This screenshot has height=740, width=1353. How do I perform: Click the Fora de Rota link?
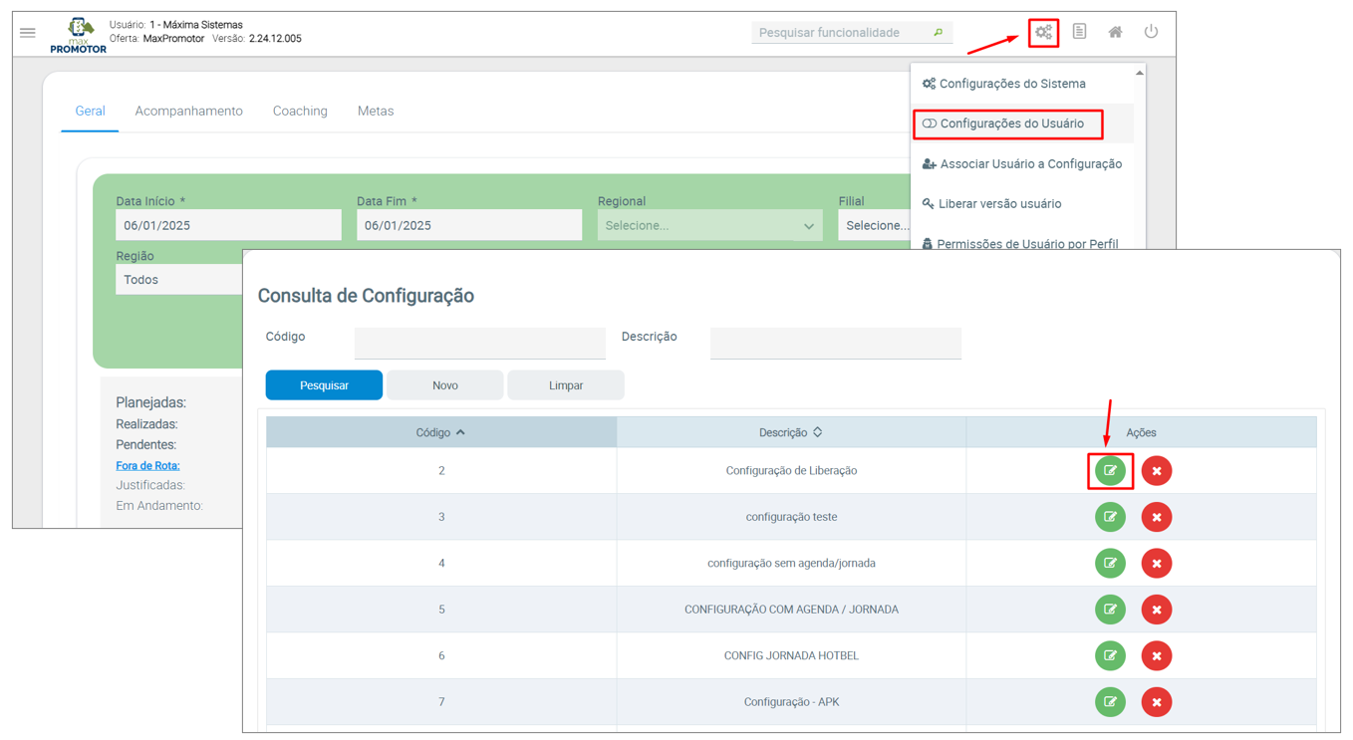coord(147,466)
